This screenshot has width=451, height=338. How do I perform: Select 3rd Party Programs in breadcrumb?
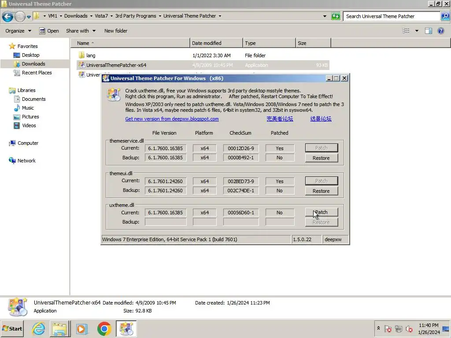pyautogui.click(x=136, y=16)
